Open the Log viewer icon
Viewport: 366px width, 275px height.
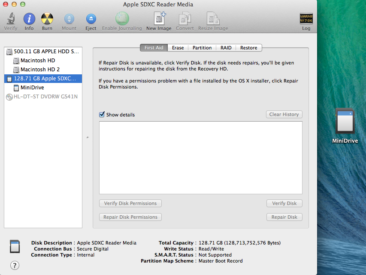(306, 18)
